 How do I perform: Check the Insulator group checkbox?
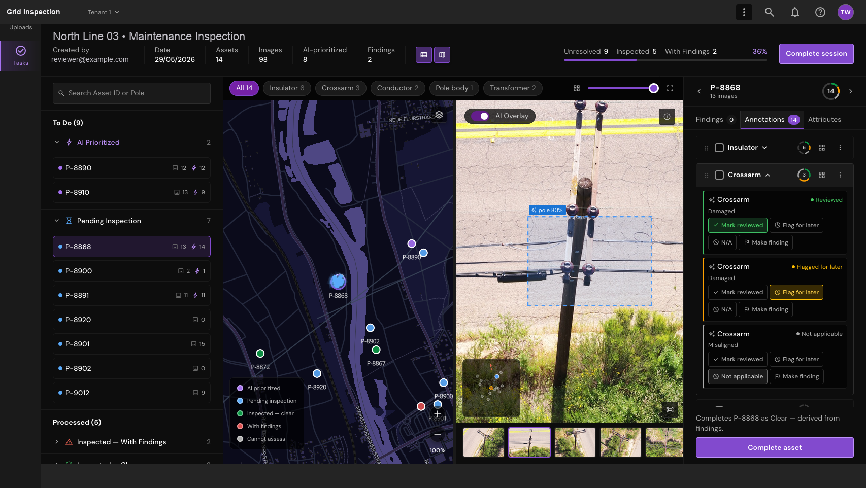click(x=719, y=148)
